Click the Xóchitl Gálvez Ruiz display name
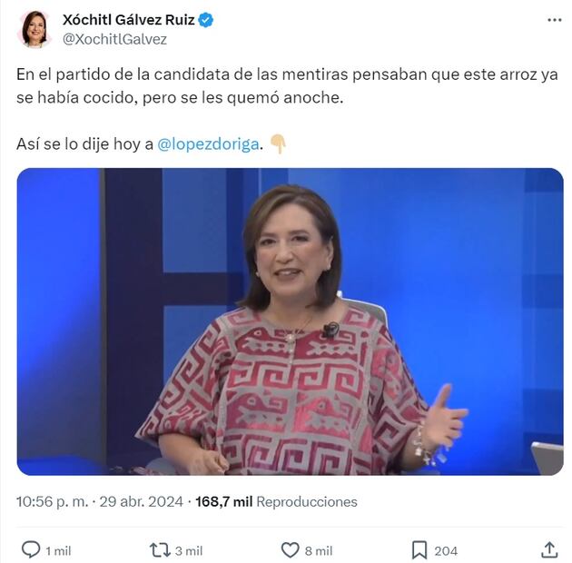Viewport: 572px width, 563px height. [128, 20]
